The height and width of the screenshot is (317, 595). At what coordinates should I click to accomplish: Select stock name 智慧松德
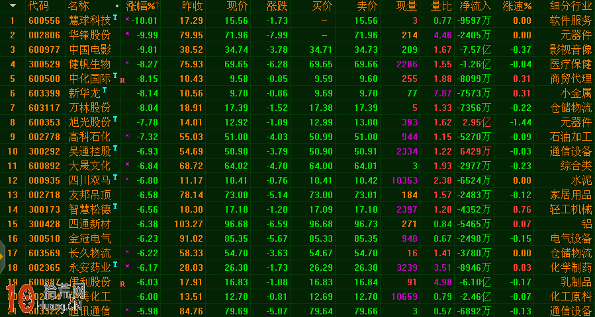[x=89, y=209]
